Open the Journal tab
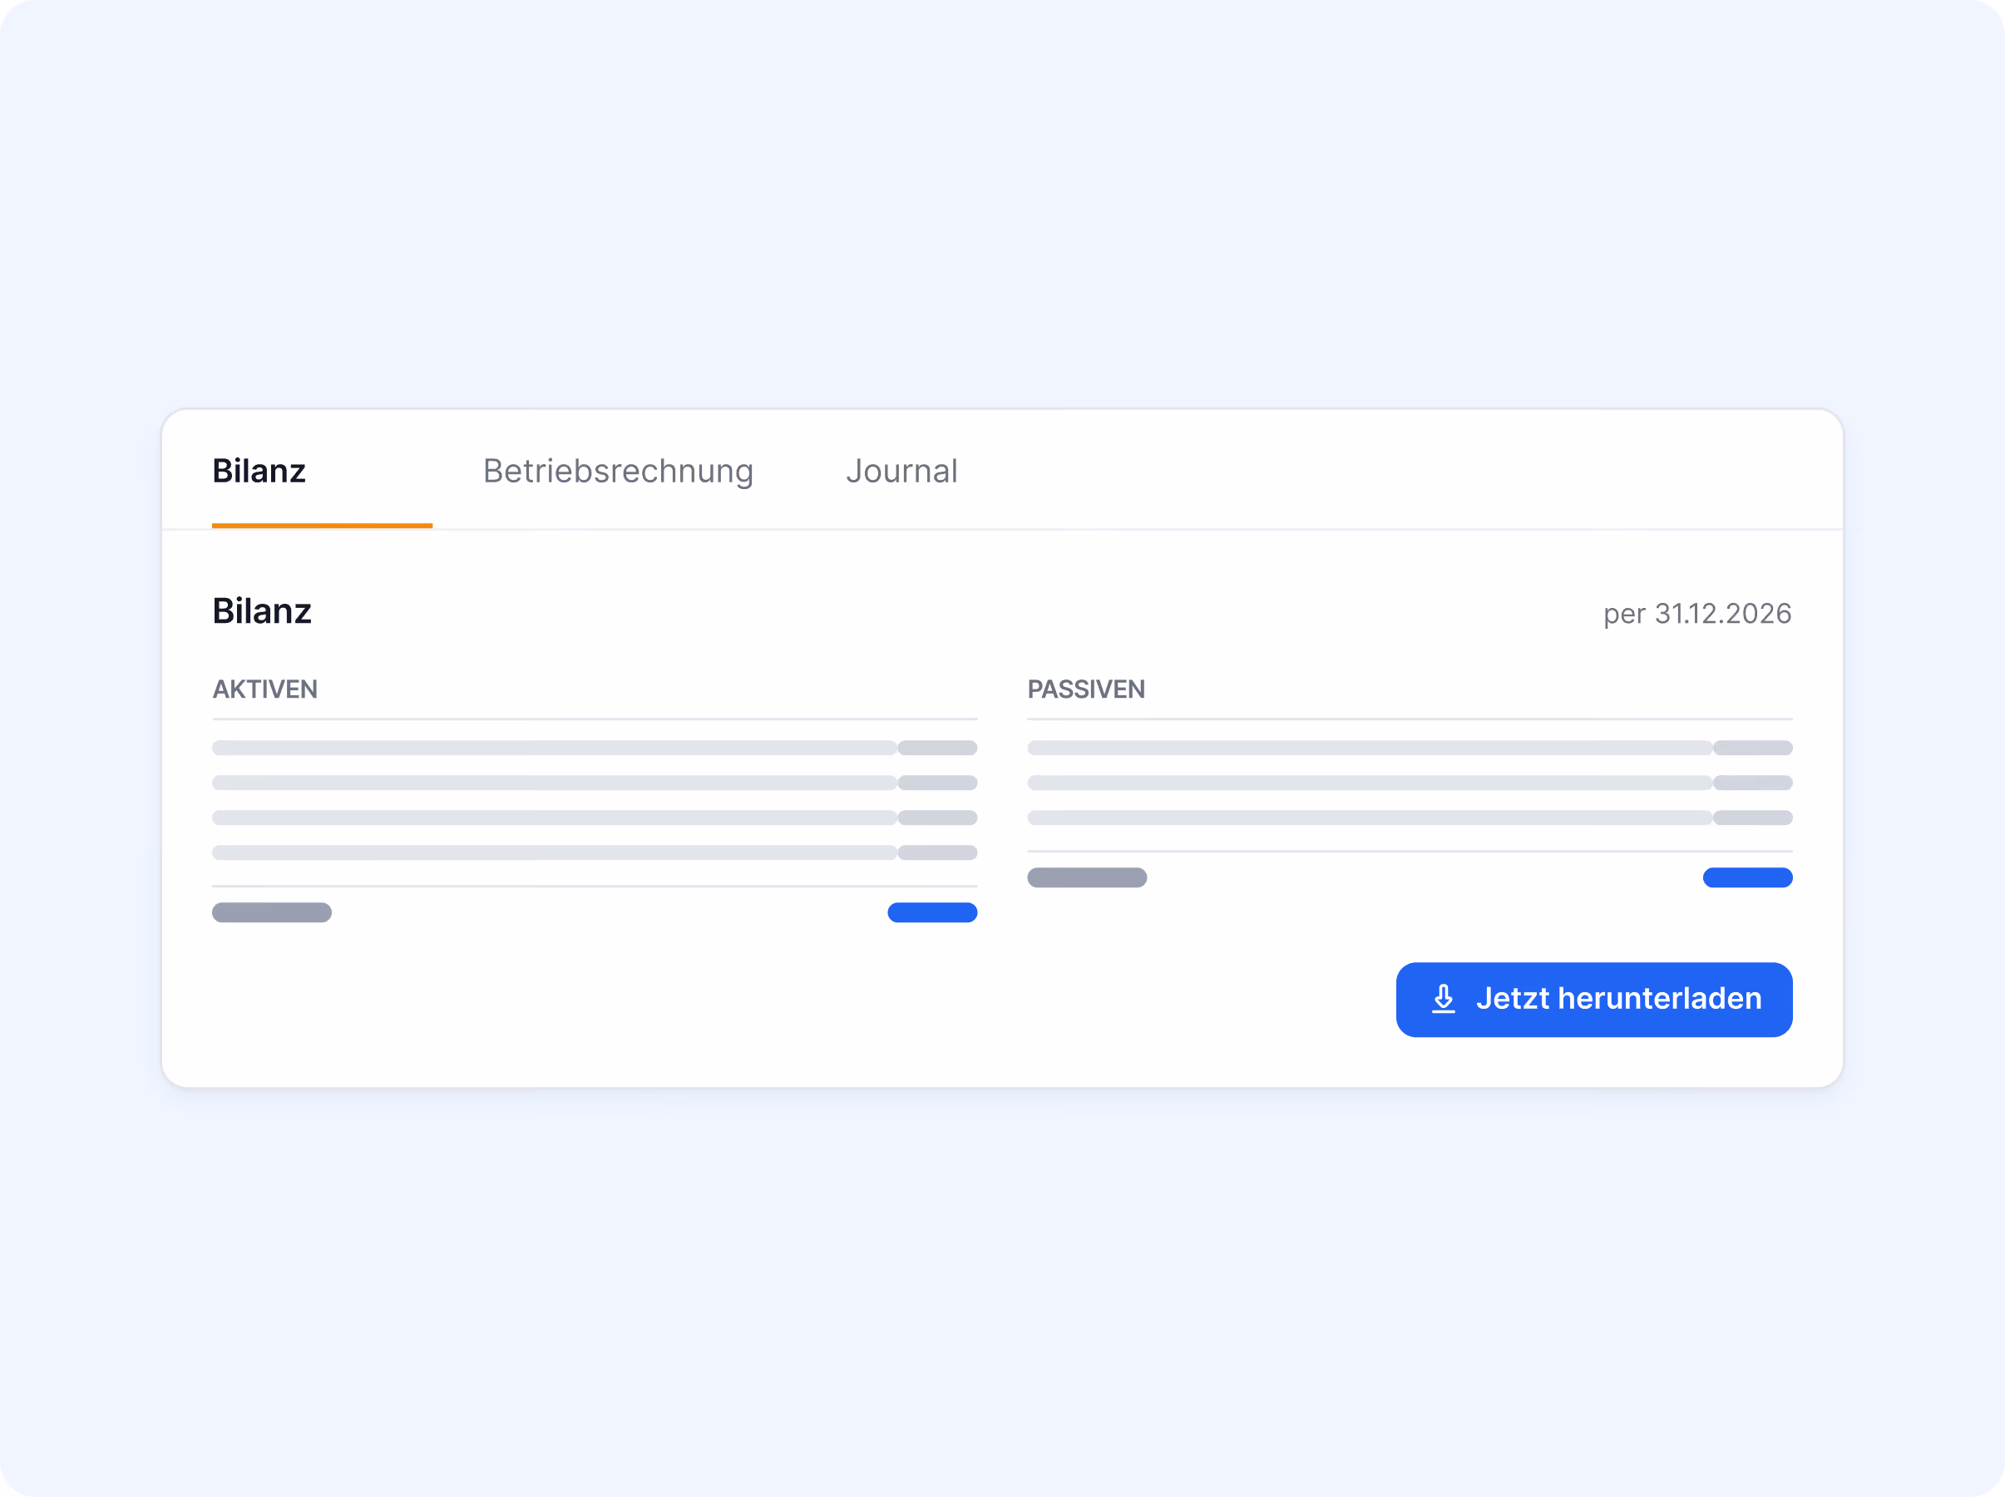The image size is (2005, 1497). coord(901,472)
